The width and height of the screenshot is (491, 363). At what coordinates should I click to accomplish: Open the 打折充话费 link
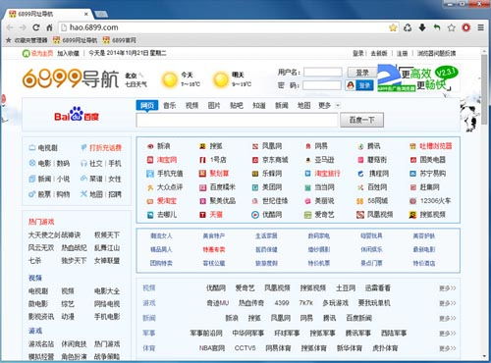tap(105, 148)
